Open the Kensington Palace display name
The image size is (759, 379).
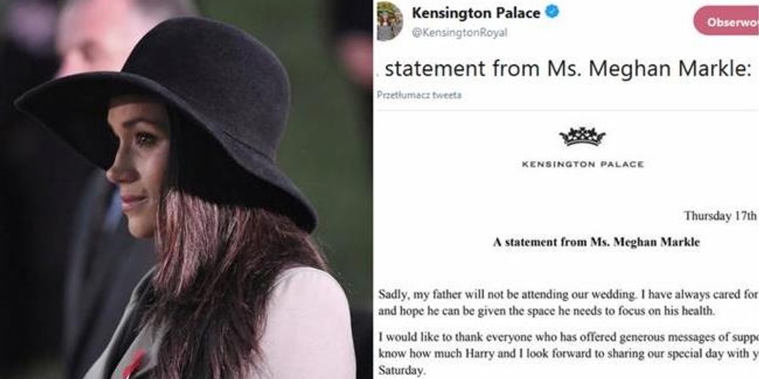coord(476,13)
